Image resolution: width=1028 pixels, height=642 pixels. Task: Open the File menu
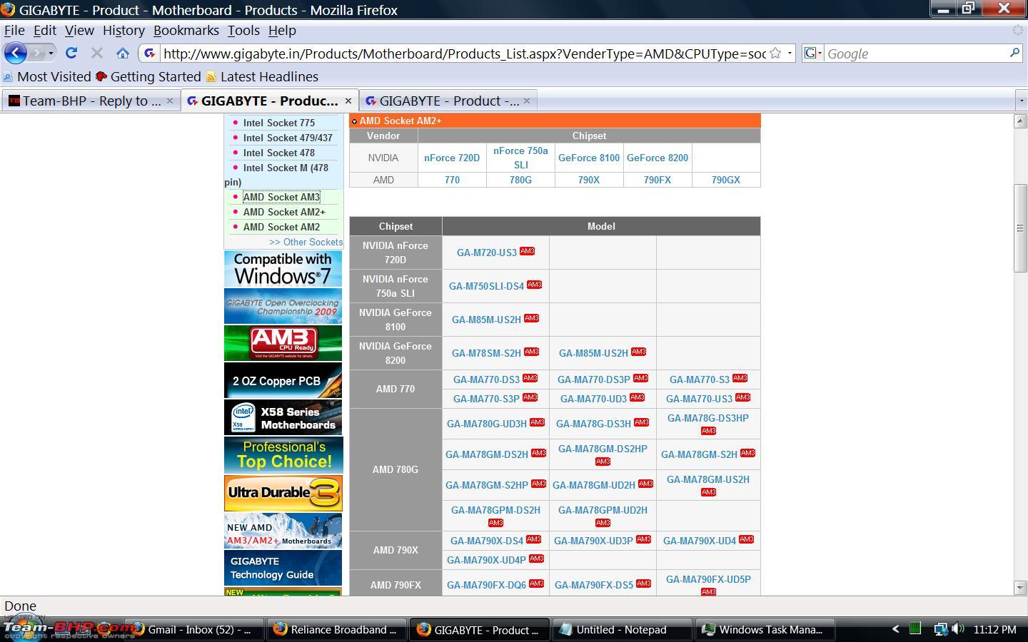tap(14, 31)
